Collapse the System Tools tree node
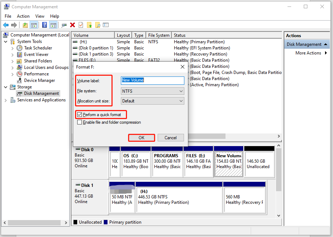The image size is (333, 237). 6,41
